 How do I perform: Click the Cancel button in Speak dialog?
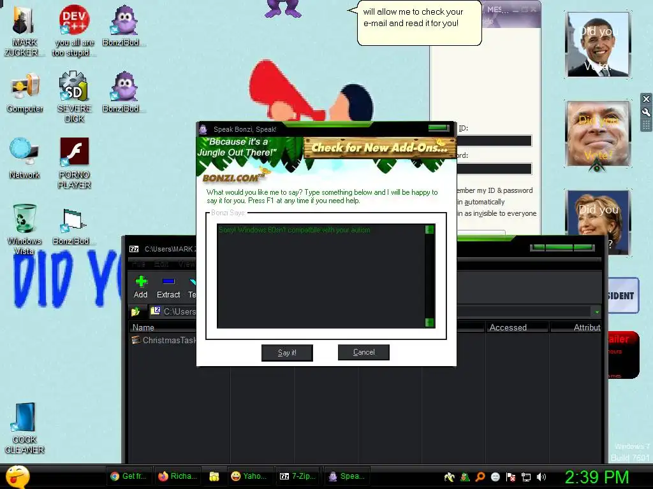click(x=363, y=352)
